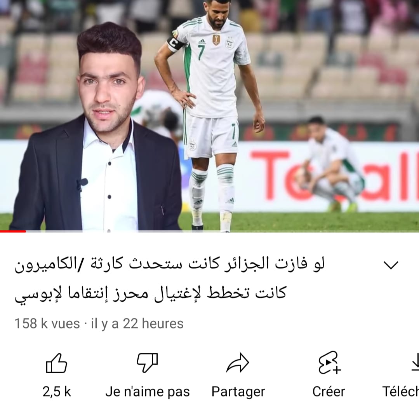The width and height of the screenshot is (419, 414).
Task: Tap the unplayed gray portion of progress bar
Action: pyautogui.click(x=223, y=231)
